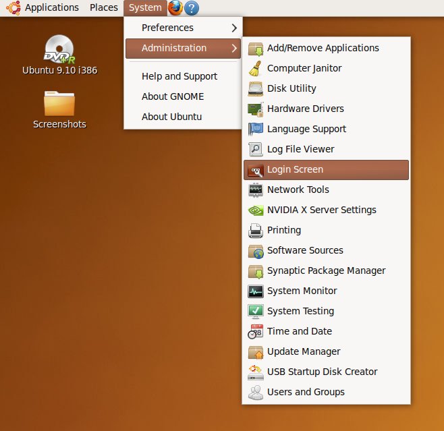444x431 pixels.
Task: Open the Places menu
Action: pos(104,7)
